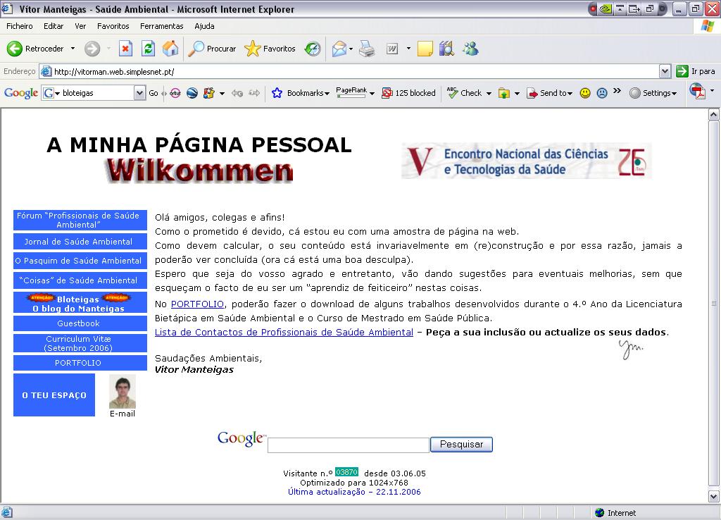This screenshot has width=721, height=520.
Task: Click the Google Toolbar PageRank indicator
Action: click(351, 92)
